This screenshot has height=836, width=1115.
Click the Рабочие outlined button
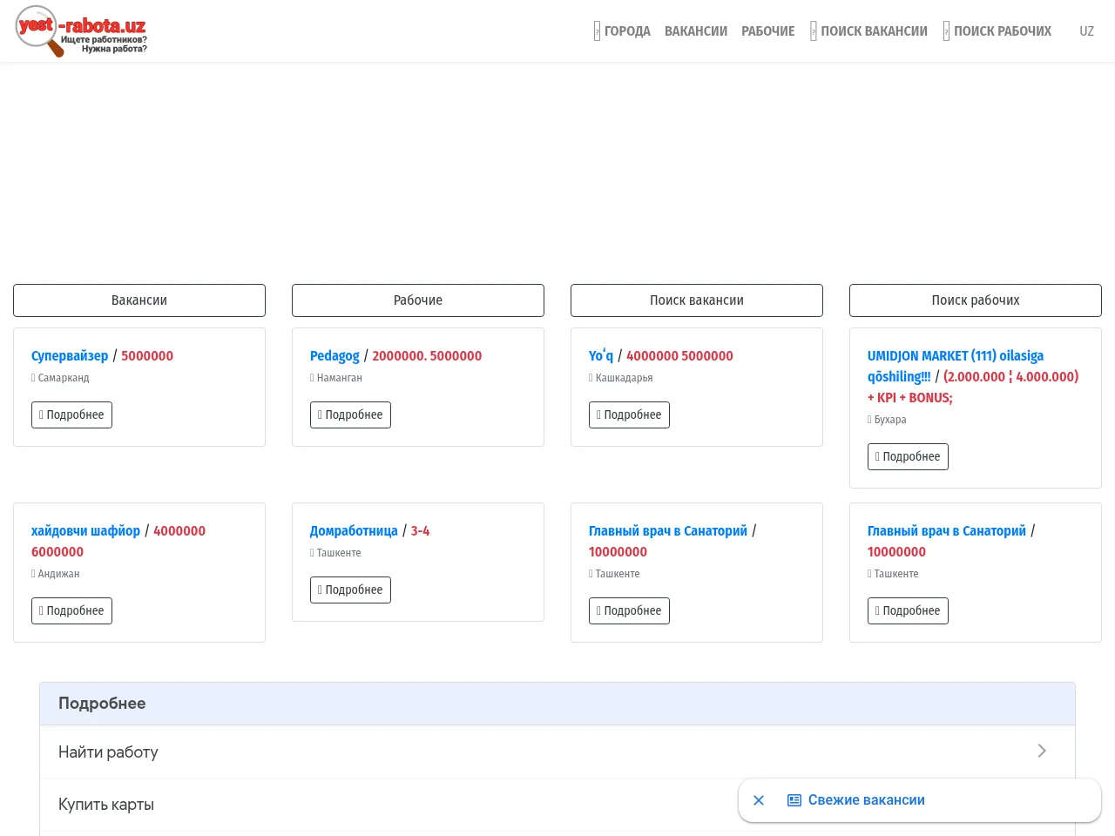(x=418, y=300)
